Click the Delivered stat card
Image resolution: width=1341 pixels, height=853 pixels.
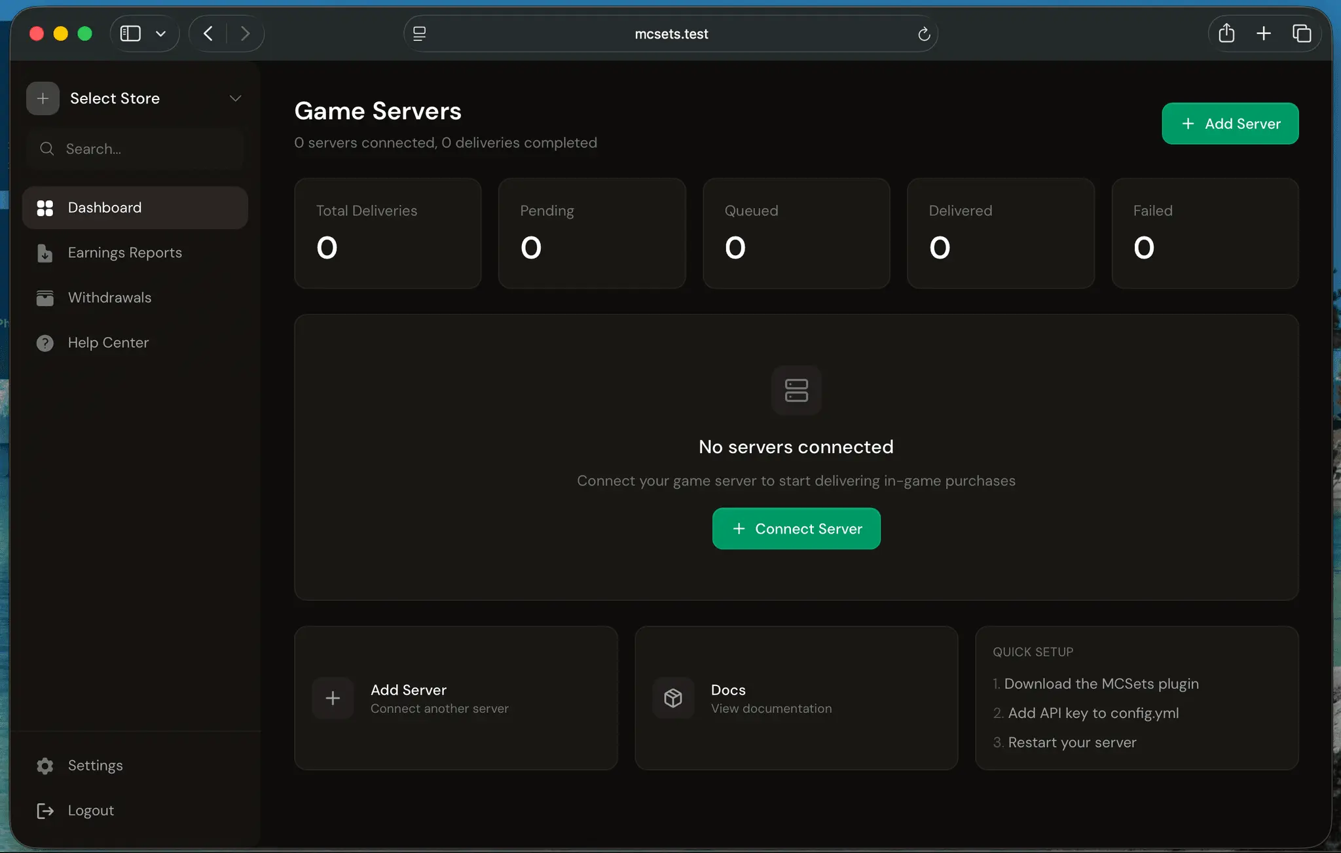coord(1001,234)
